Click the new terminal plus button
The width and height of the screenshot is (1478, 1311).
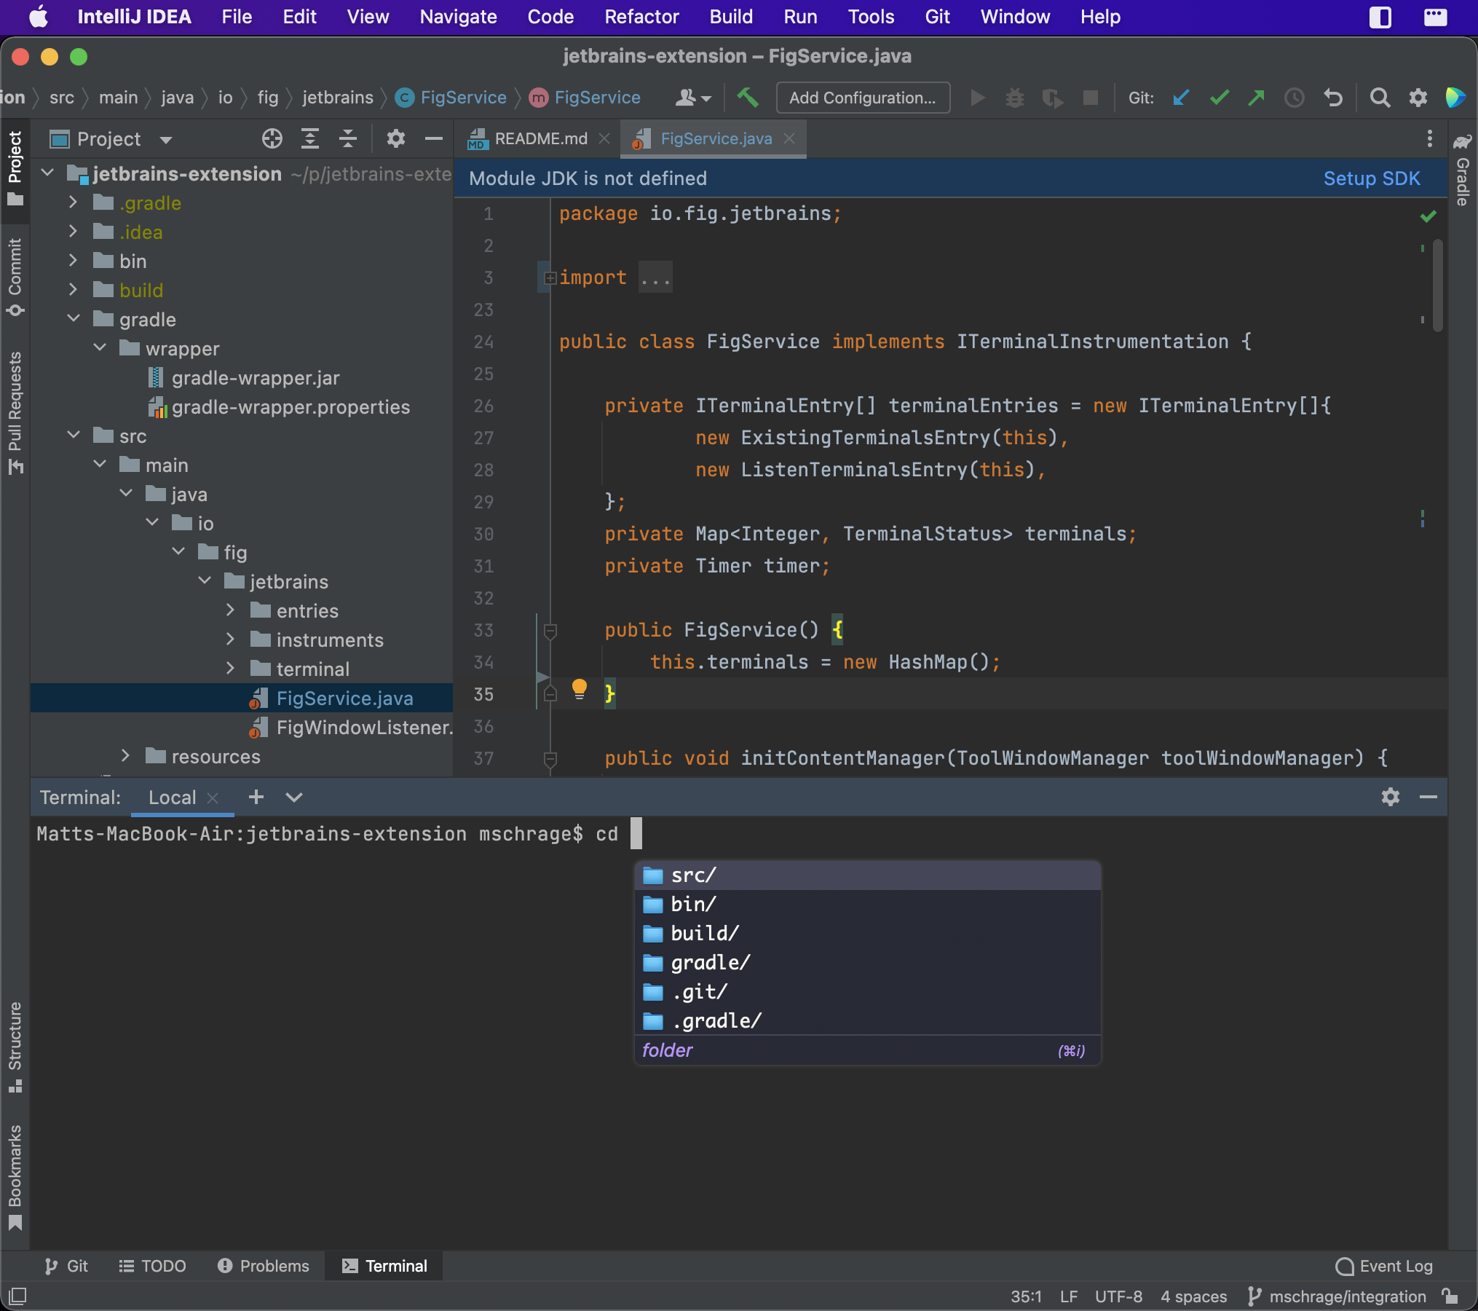click(x=256, y=796)
